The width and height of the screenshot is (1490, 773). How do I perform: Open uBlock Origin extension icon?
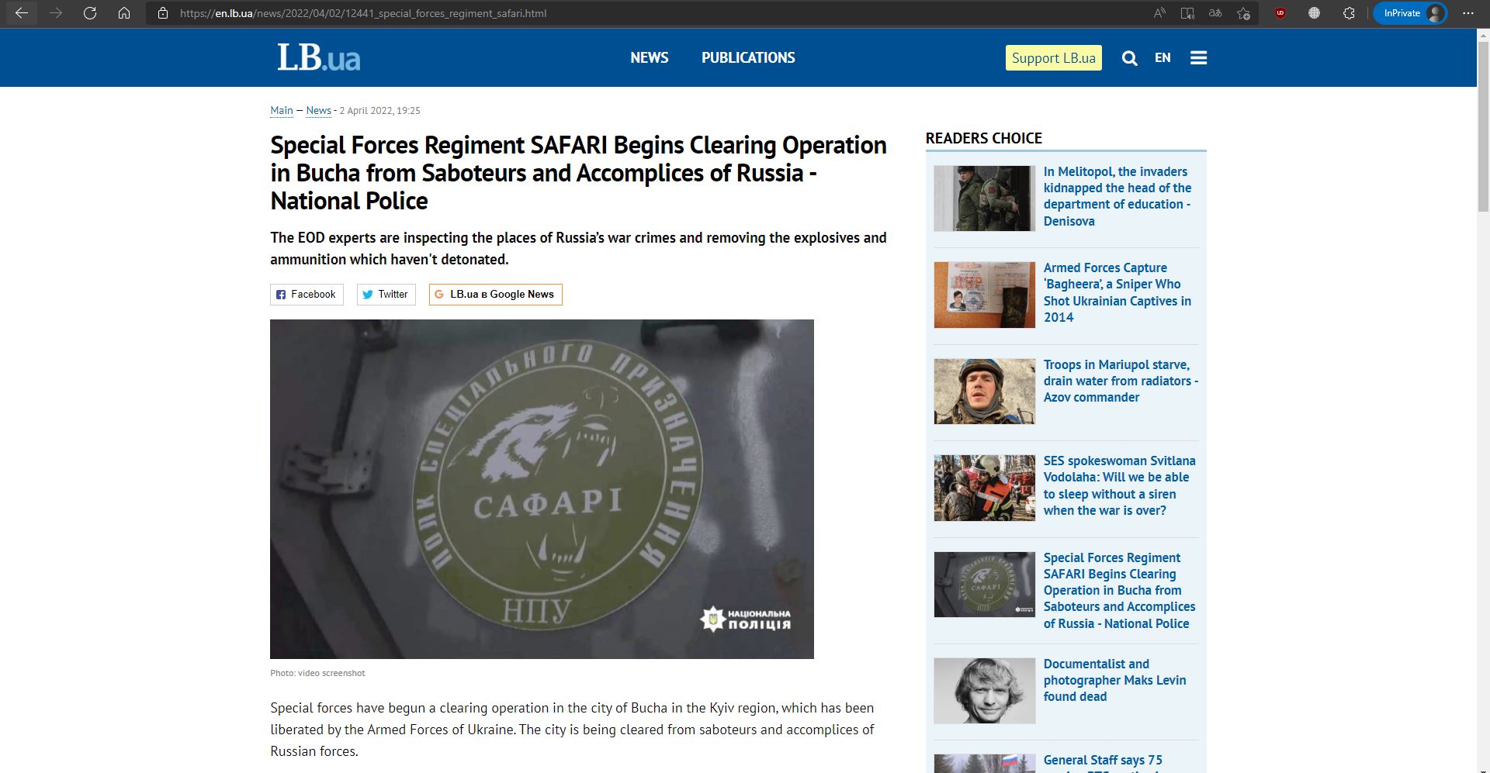click(x=1280, y=13)
